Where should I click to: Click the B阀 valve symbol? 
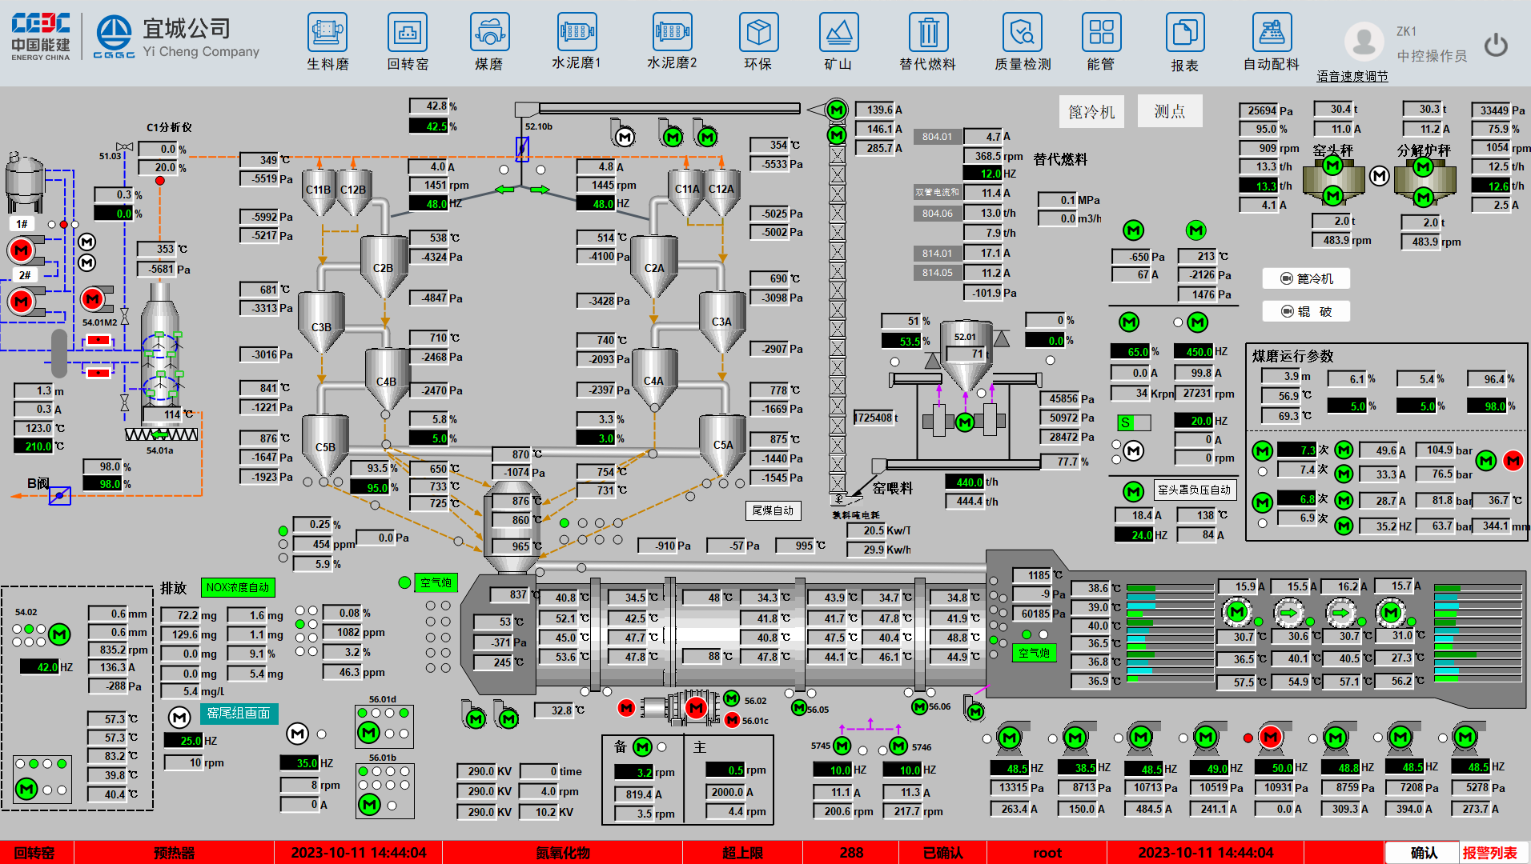point(60,496)
